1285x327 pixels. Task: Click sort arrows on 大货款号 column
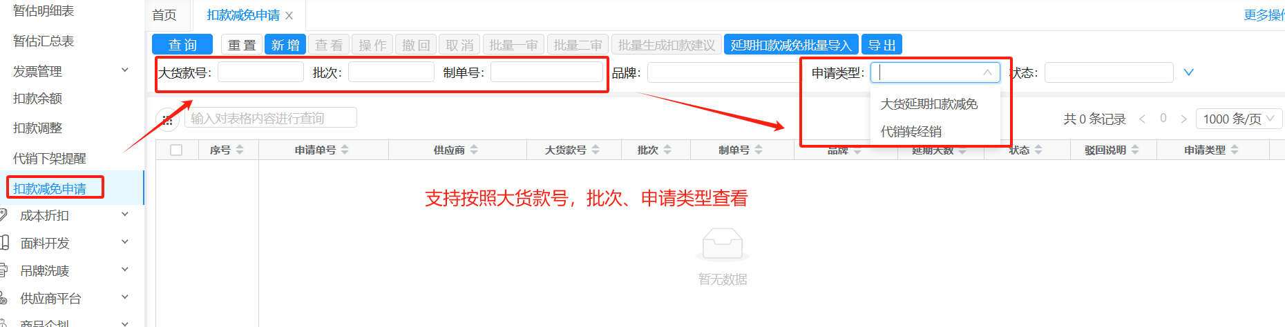coord(596,150)
